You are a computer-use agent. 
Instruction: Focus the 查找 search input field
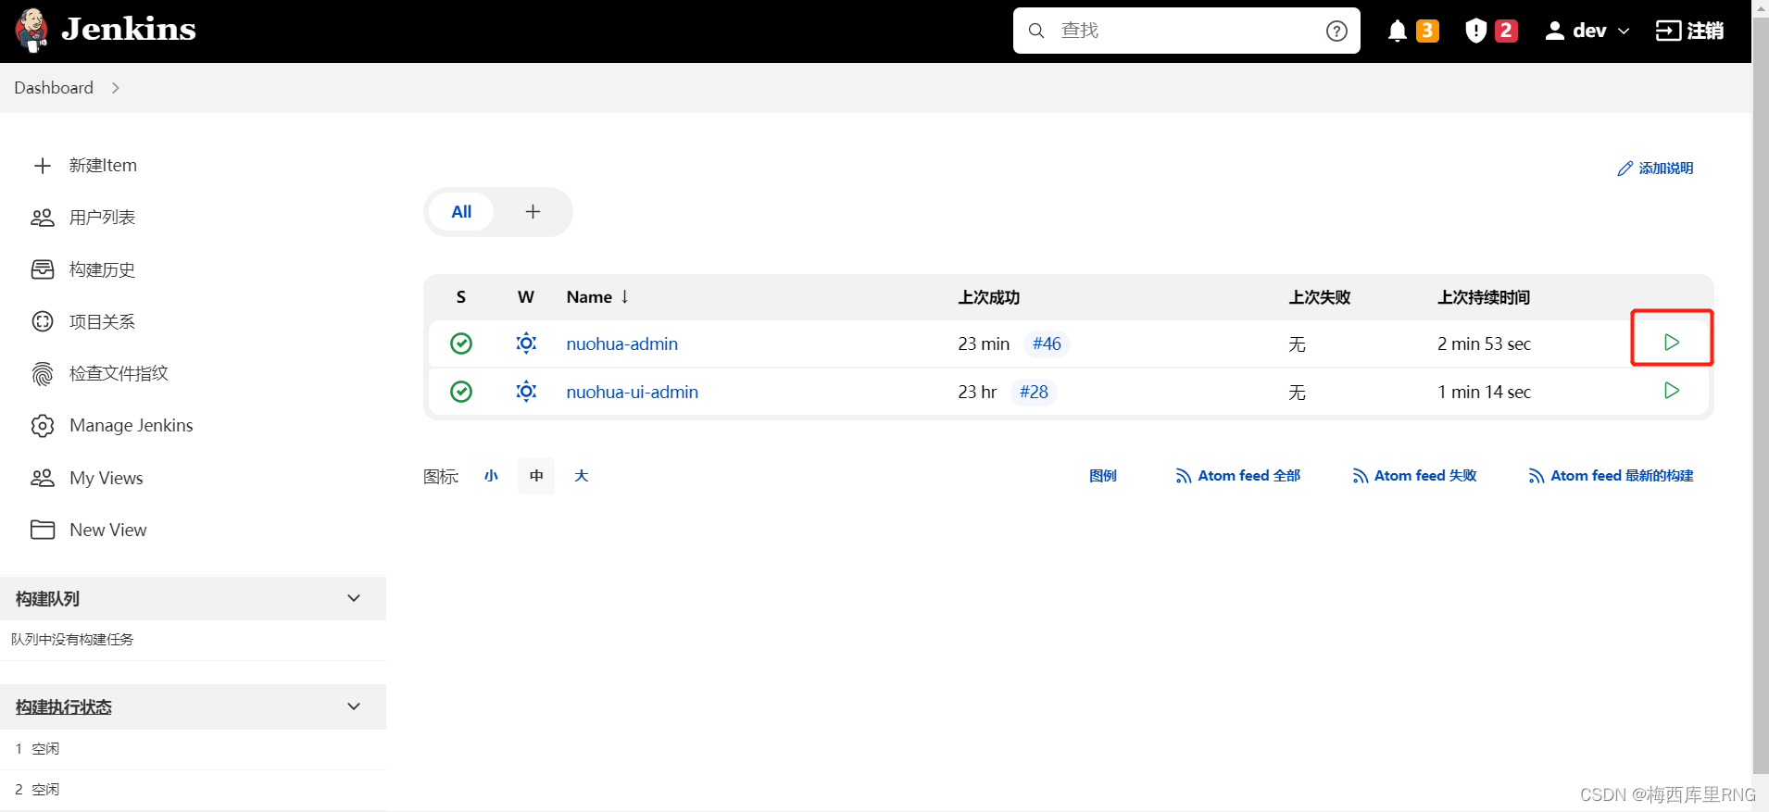[1186, 31]
